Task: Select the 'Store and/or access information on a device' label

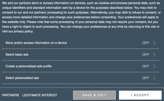Action: [x=36, y=43]
